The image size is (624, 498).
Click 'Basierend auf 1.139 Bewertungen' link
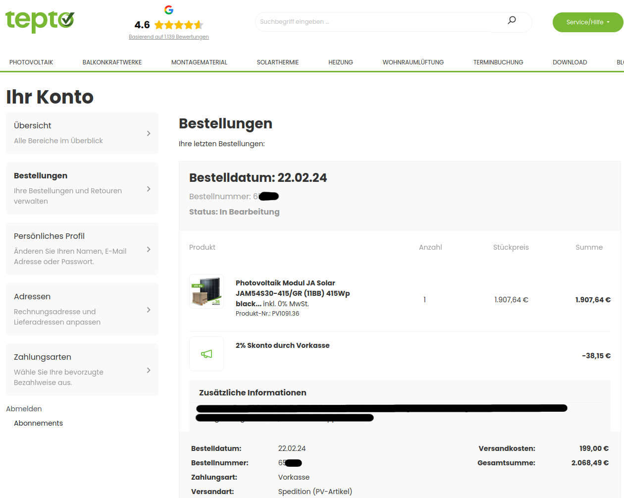[x=169, y=37]
